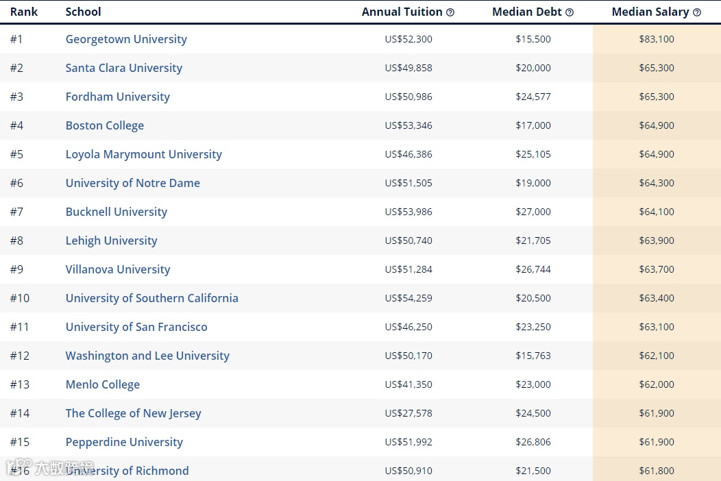Viewport: 721px width, 481px height.
Task: Select the US$27,578 tuition value
Action: tap(408, 413)
